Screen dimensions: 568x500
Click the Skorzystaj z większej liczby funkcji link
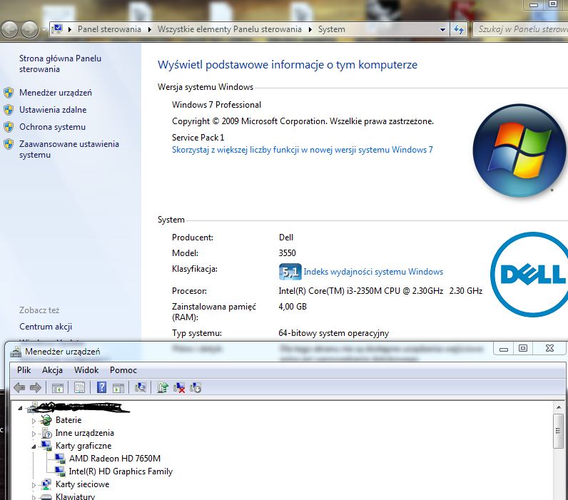[x=302, y=150]
